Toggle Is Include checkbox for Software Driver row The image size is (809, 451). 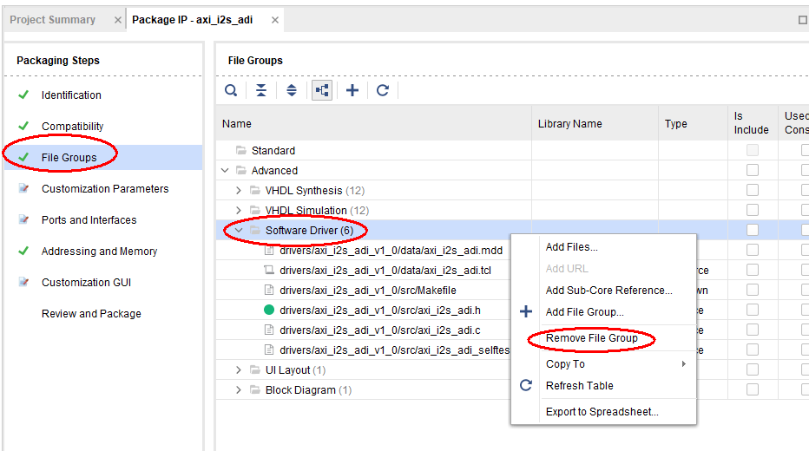point(752,230)
